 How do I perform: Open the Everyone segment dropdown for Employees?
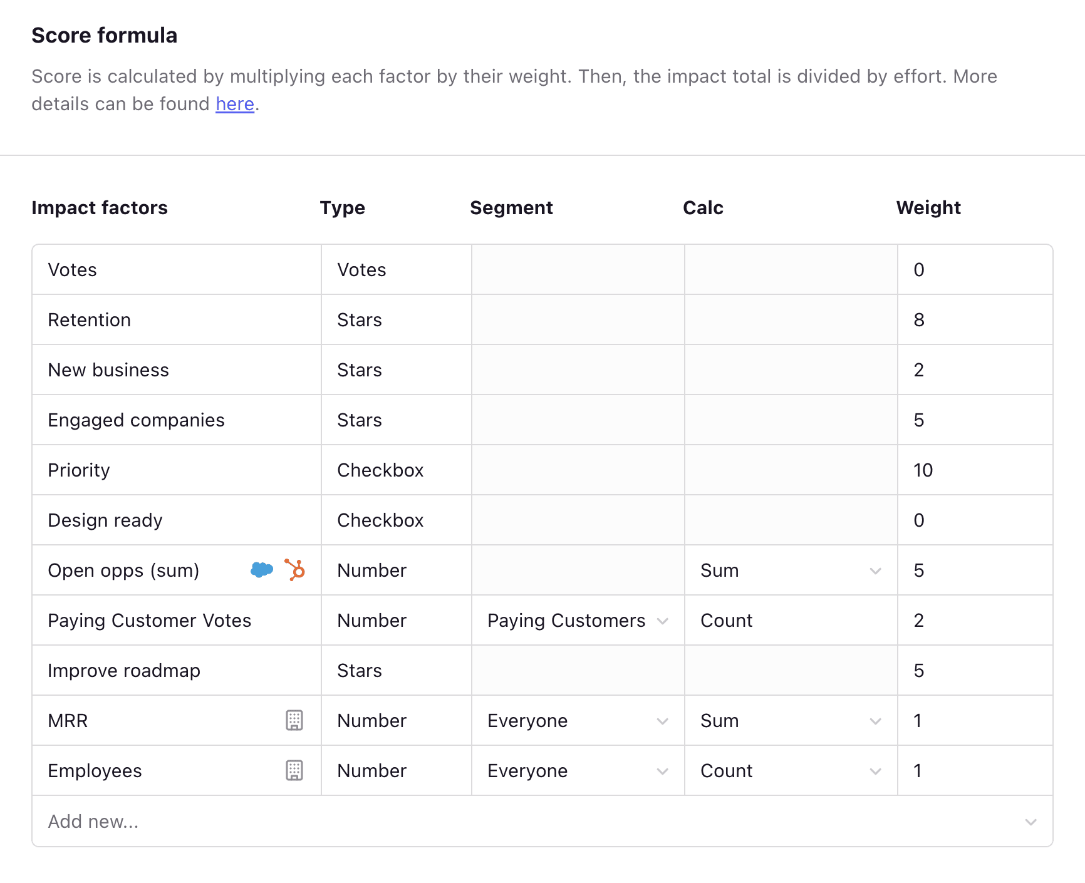click(x=578, y=770)
